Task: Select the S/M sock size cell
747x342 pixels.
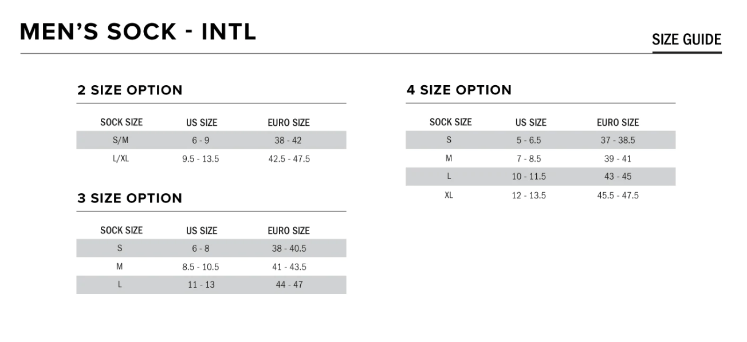Action: coord(121,140)
